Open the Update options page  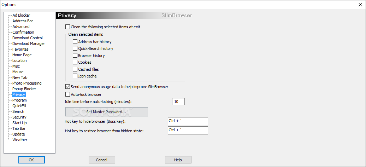(x=19, y=134)
